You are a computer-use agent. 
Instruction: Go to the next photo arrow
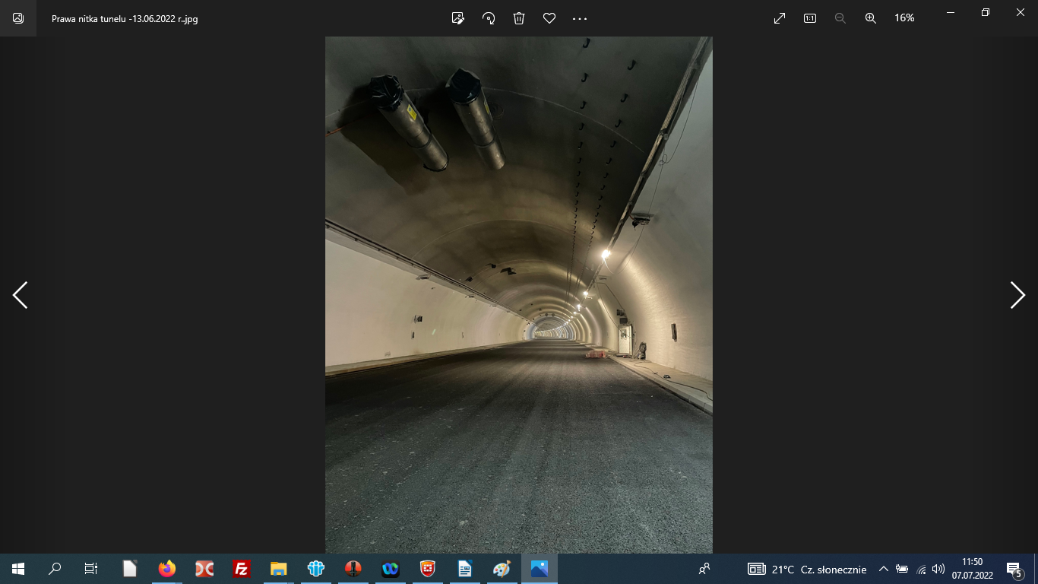click(x=1017, y=295)
